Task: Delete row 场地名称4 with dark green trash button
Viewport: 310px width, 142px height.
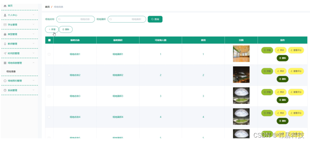Action: tap(282, 121)
